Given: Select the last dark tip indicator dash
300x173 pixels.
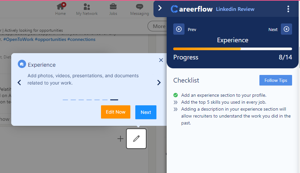Looking at the screenshot, I should [x=114, y=100].
